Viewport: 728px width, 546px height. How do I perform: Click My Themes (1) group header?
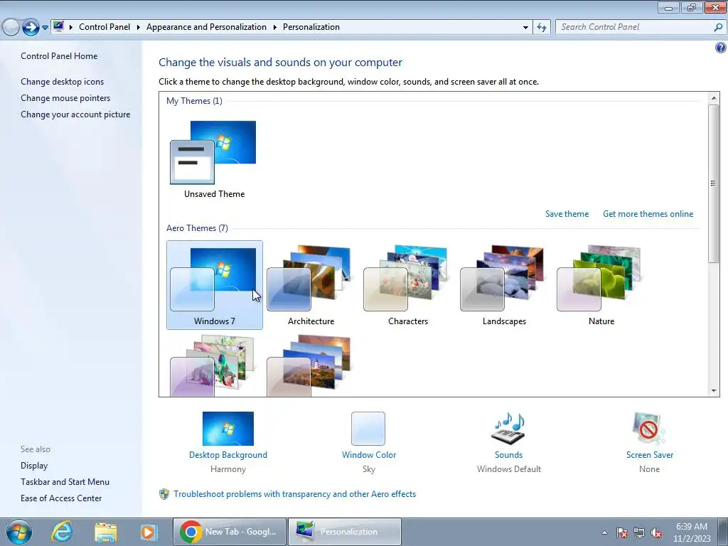coord(194,101)
